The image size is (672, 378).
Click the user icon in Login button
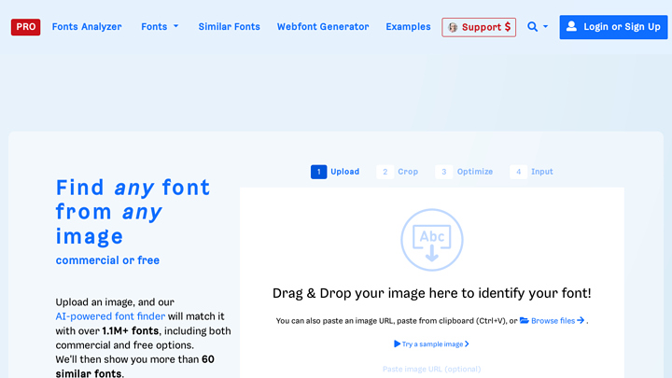tap(571, 27)
